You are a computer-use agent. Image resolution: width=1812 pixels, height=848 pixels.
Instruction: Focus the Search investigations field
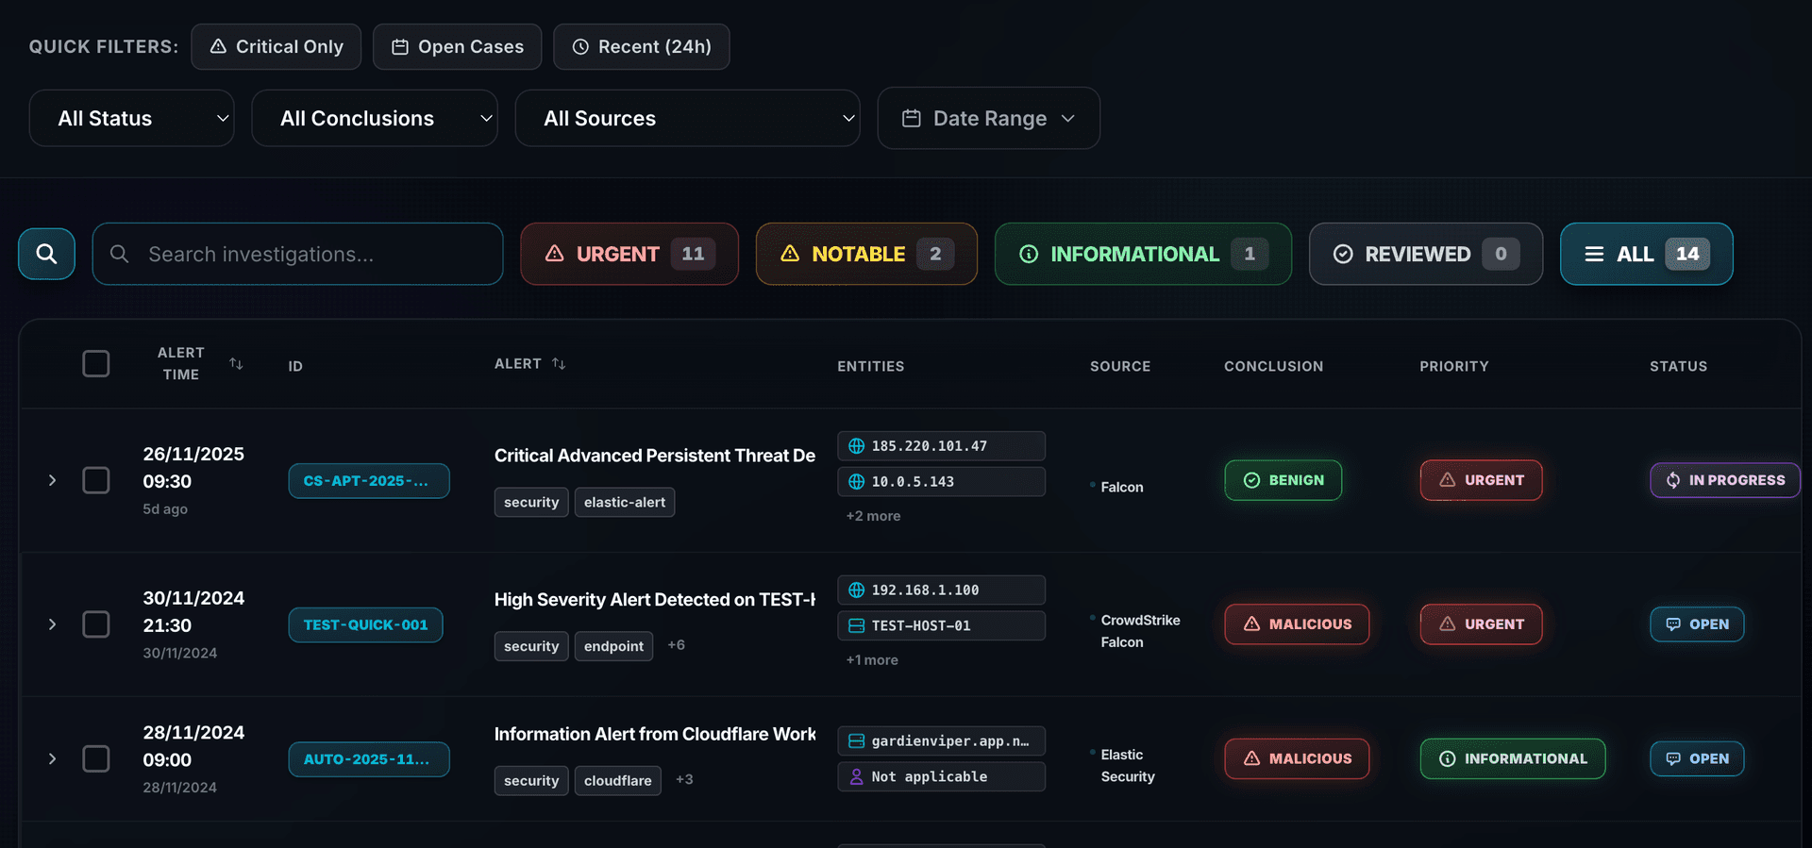point(311,255)
